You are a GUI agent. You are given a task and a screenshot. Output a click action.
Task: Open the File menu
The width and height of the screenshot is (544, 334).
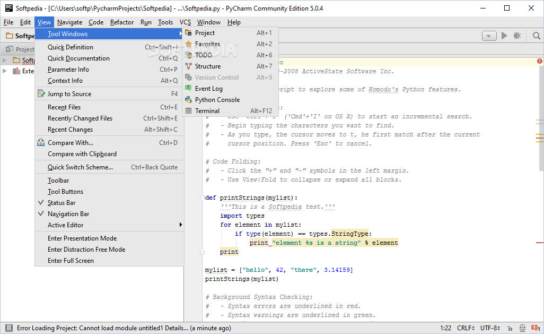pyautogui.click(x=8, y=22)
